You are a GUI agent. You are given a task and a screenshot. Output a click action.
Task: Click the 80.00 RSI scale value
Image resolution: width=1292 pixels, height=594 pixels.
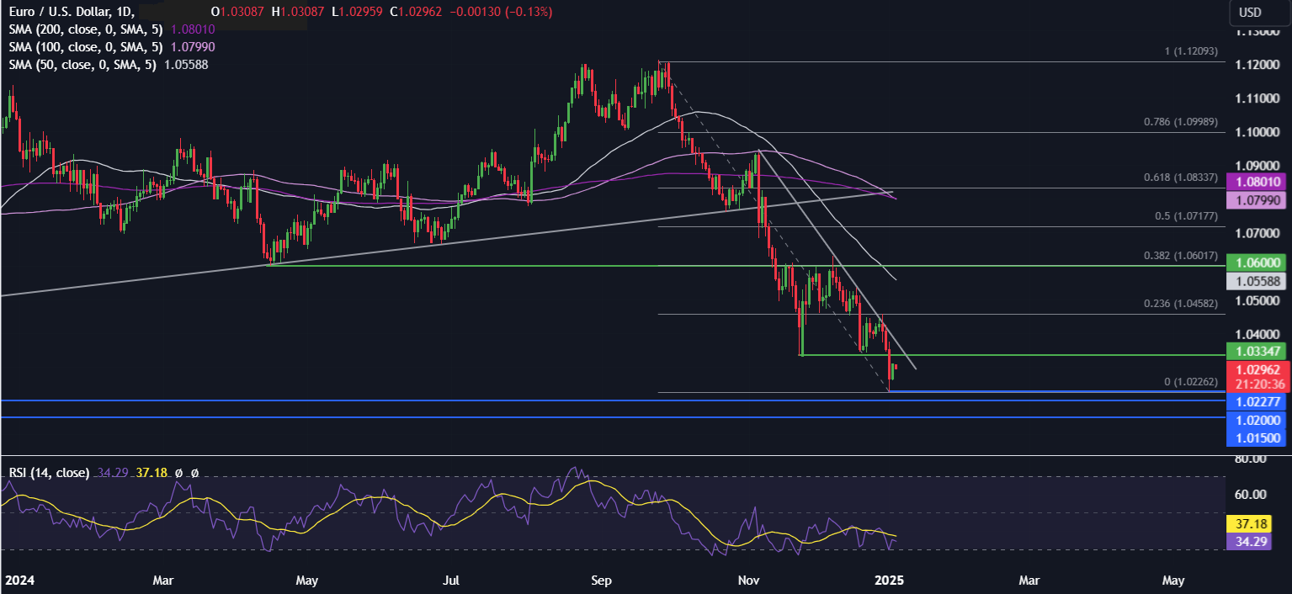coord(1252,459)
